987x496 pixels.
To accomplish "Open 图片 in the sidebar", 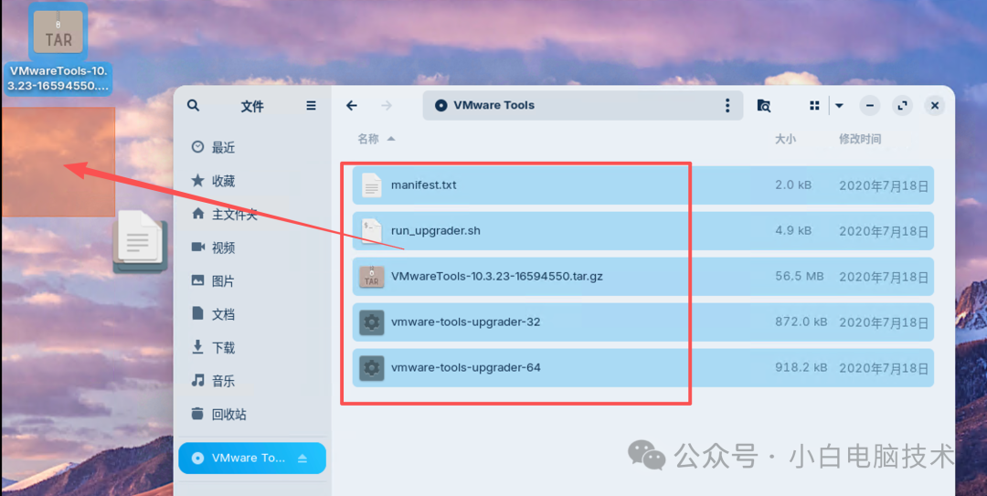I will tap(224, 281).
